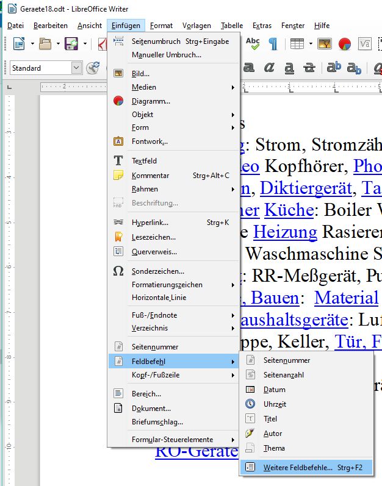The height and width of the screenshot is (486, 382).
Task: Open the Vorlagen menu
Action: pyautogui.click(x=196, y=26)
